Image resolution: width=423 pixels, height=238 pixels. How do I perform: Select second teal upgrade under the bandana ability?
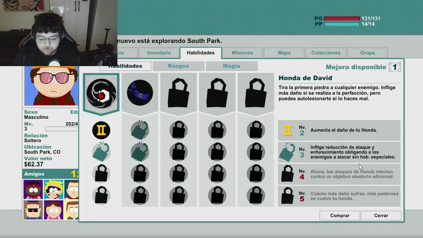point(140,152)
